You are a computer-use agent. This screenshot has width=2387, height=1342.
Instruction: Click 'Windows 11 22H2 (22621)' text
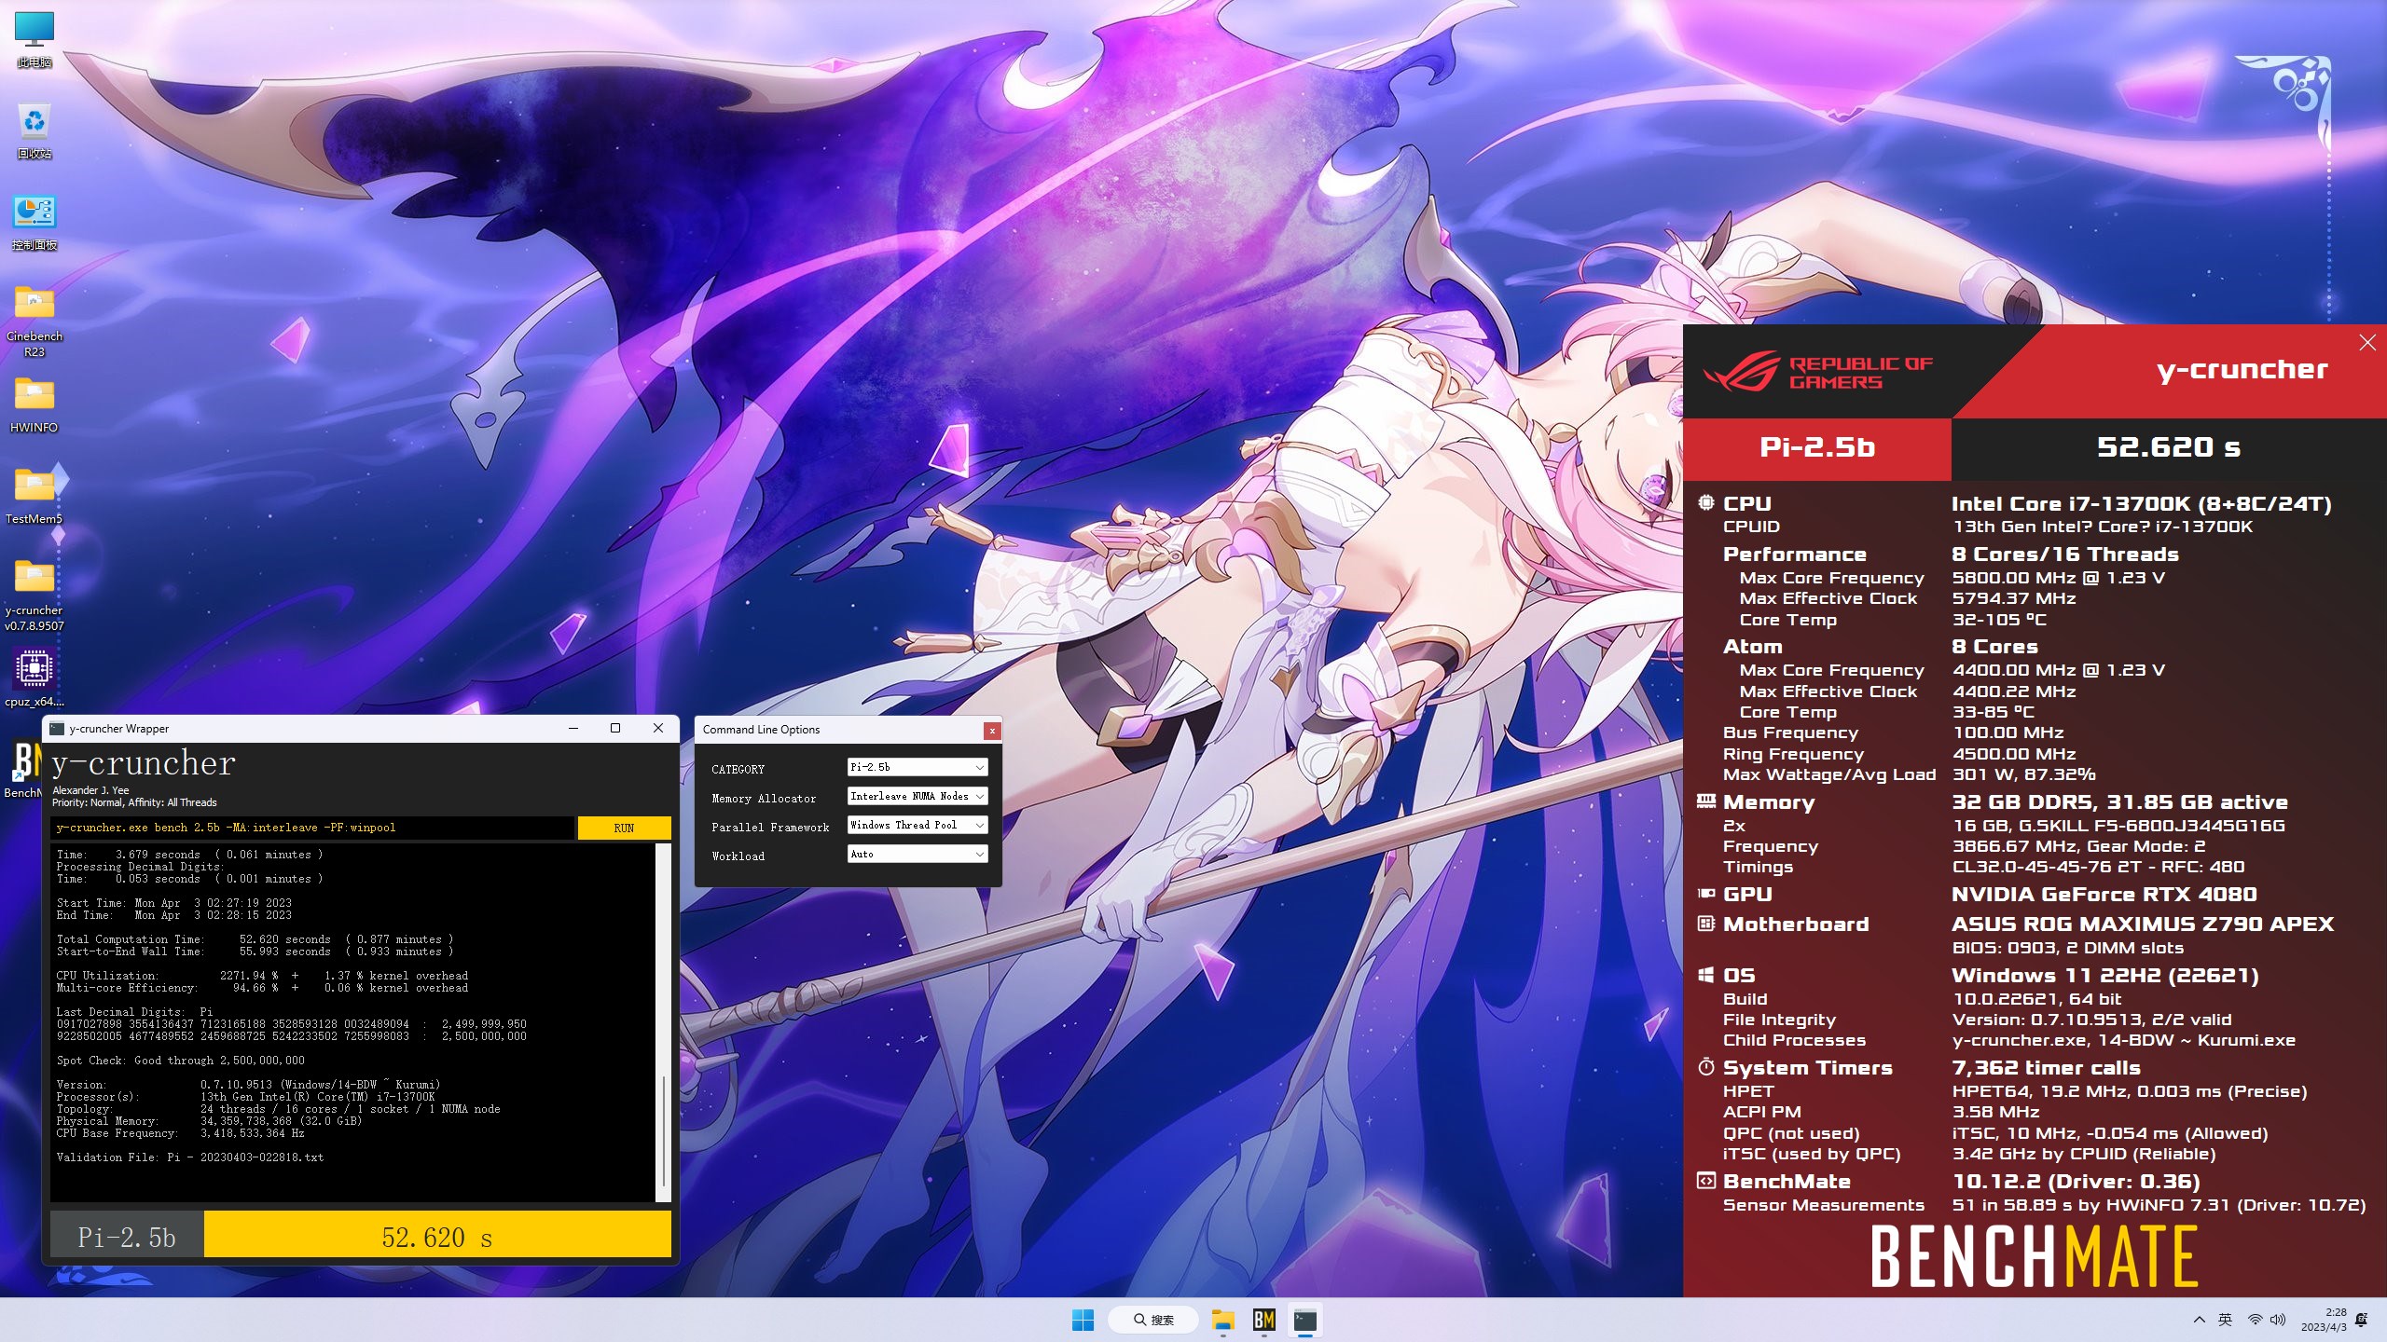[2104, 976]
